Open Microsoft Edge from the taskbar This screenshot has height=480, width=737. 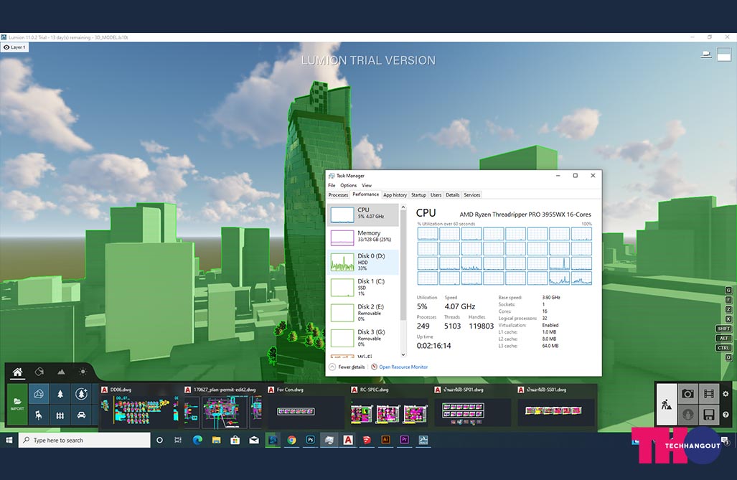[x=197, y=440]
